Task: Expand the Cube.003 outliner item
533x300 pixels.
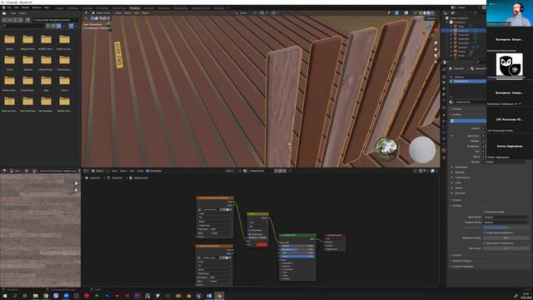Action: 451,39
